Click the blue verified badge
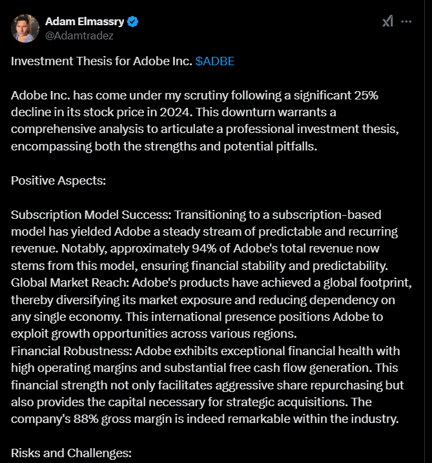 132,22
